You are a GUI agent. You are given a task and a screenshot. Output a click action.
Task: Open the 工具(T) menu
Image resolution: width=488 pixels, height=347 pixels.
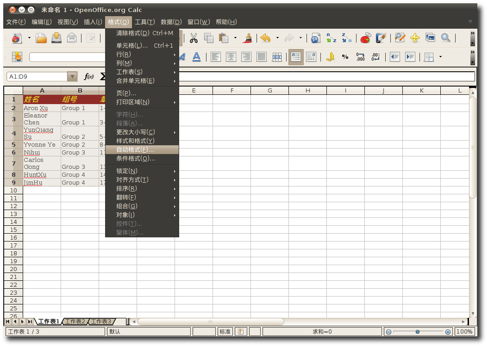click(x=145, y=22)
